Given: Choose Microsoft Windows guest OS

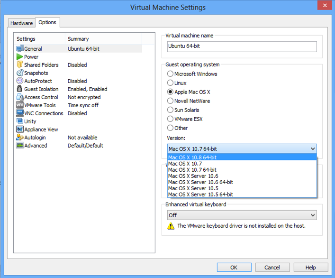Looking at the screenshot, I should pos(170,74).
